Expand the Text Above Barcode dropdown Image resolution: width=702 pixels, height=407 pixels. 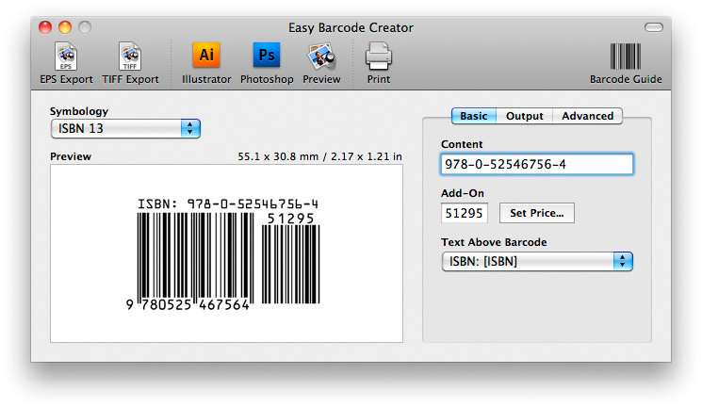point(536,261)
